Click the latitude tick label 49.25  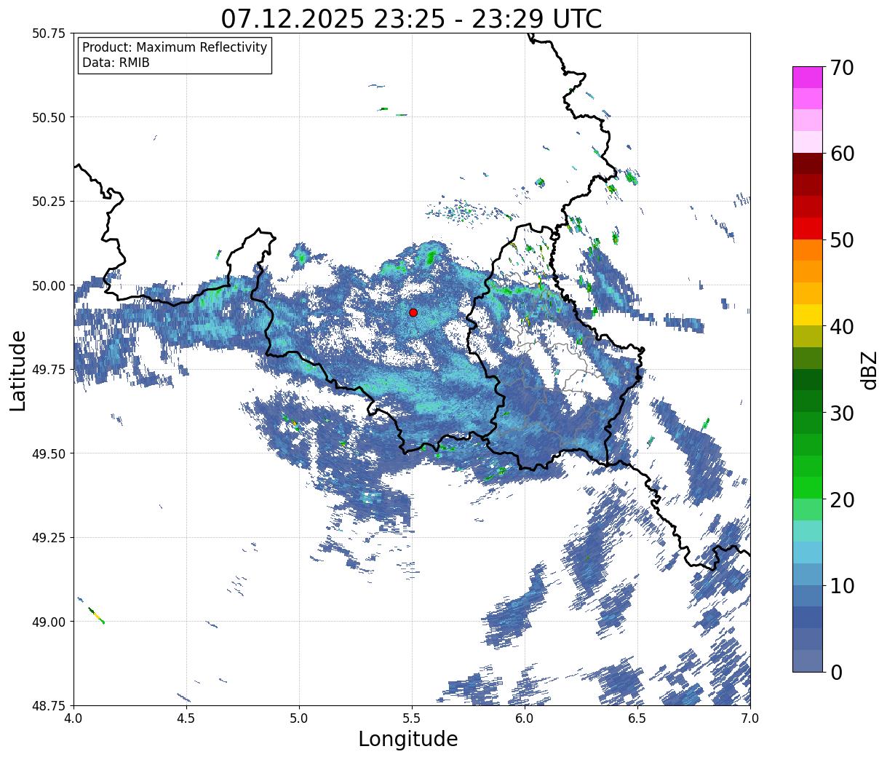pos(49,538)
